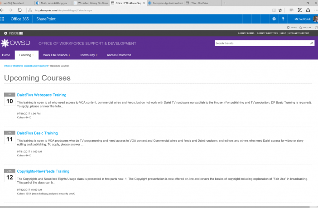The height and width of the screenshot is (208, 318).
Task: Make a web note pen icon
Action: tap(299, 10)
